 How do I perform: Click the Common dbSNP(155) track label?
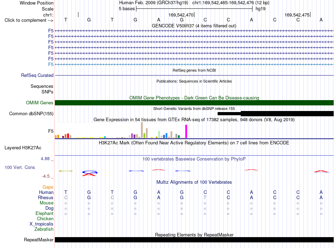tap(31, 114)
